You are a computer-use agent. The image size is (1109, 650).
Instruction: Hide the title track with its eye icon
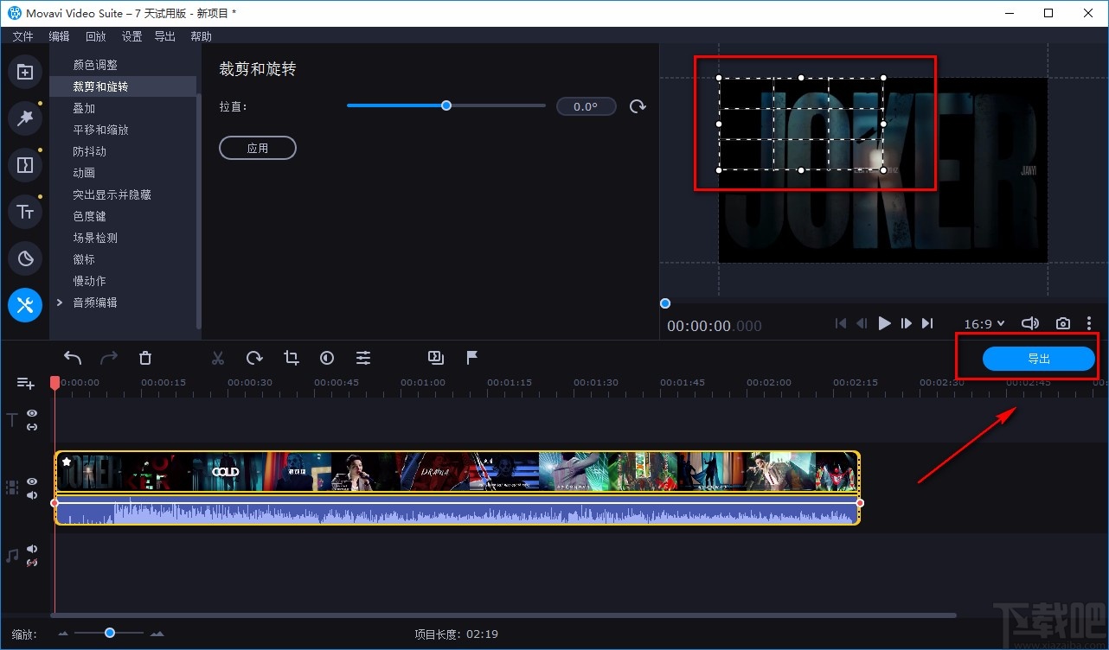(x=32, y=413)
